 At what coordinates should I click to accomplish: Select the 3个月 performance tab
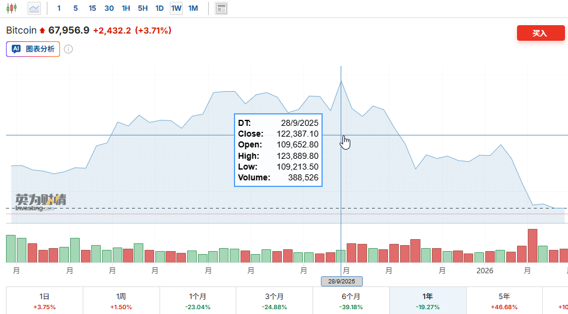(274, 301)
